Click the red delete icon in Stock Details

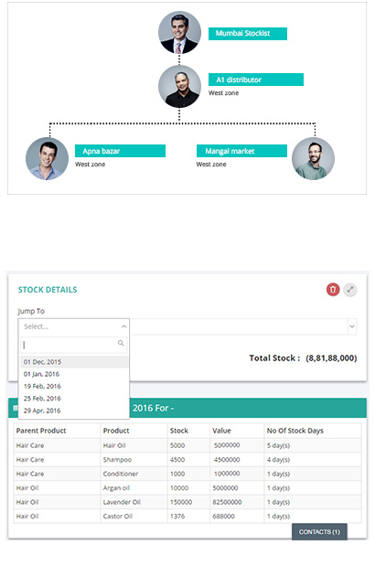(333, 290)
